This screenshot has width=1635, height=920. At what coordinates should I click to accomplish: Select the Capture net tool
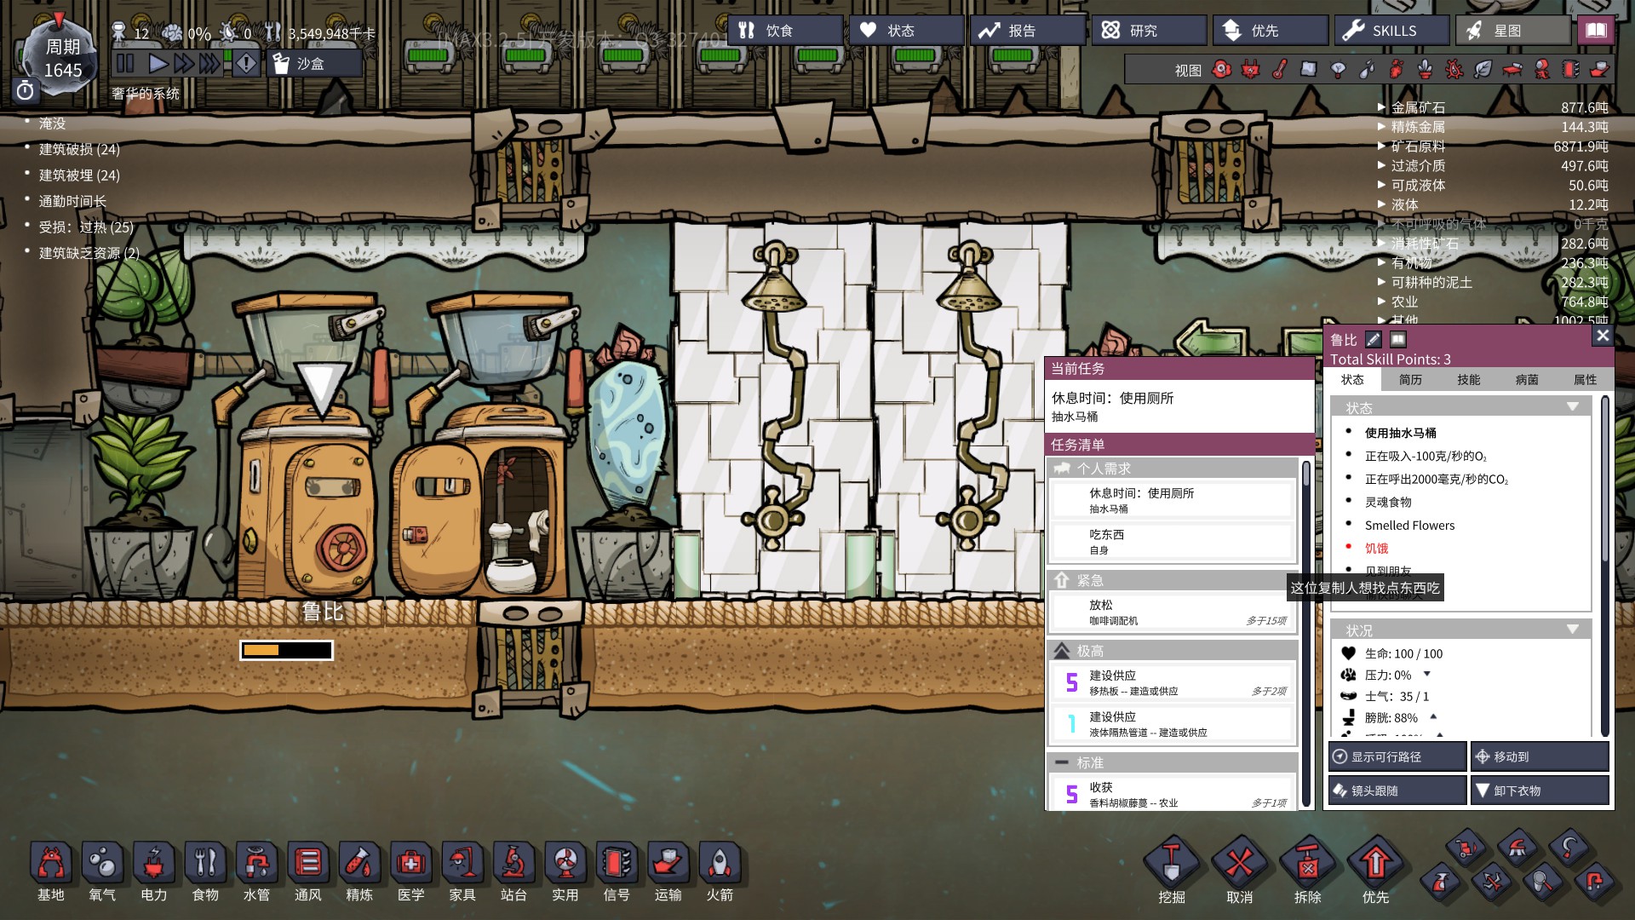(1543, 881)
